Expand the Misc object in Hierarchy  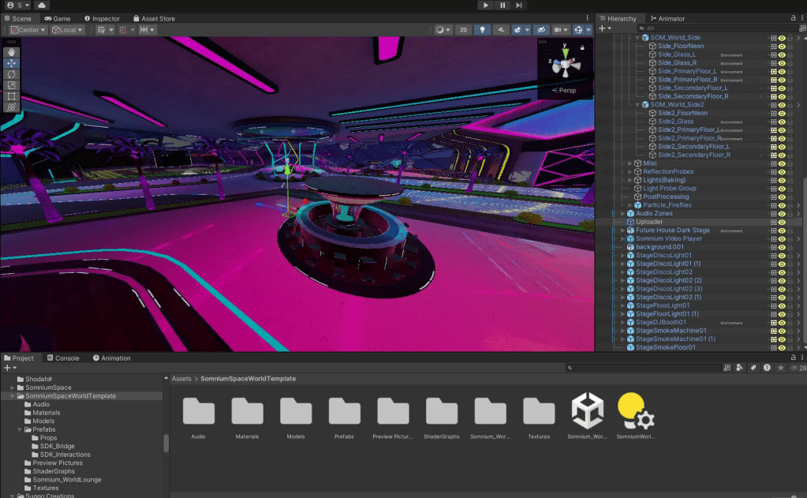(x=630, y=163)
